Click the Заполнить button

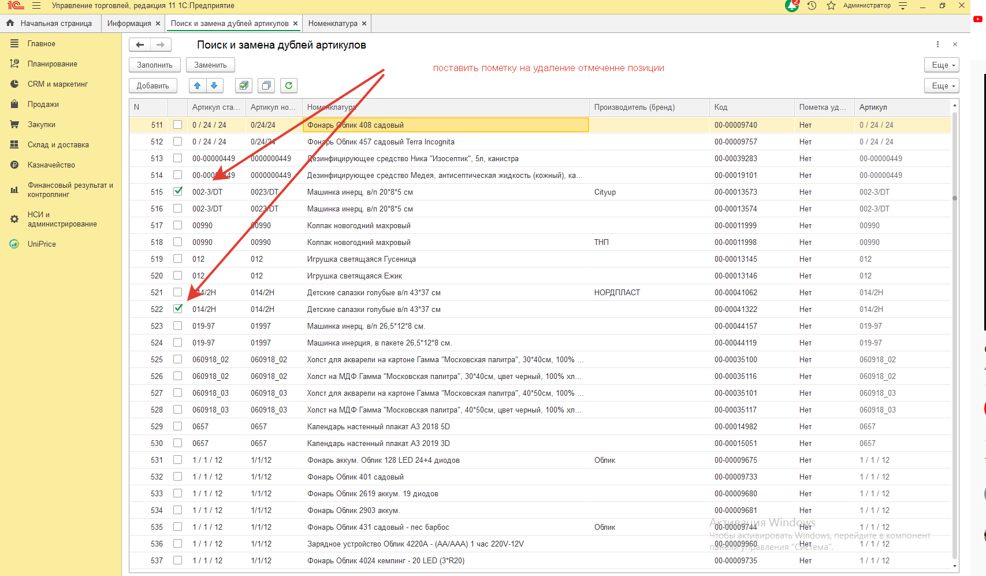pos(155,65)
